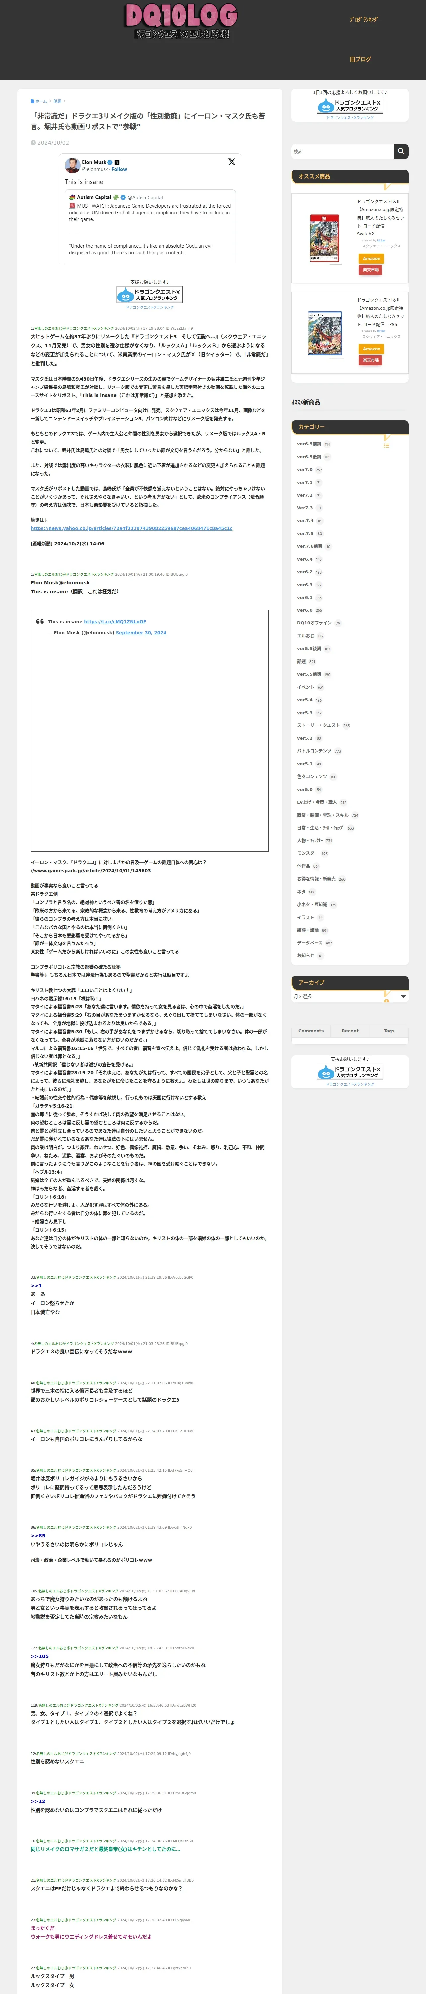
Task: Open category 色々コンテンツ
Action: [x=312, y=776]
